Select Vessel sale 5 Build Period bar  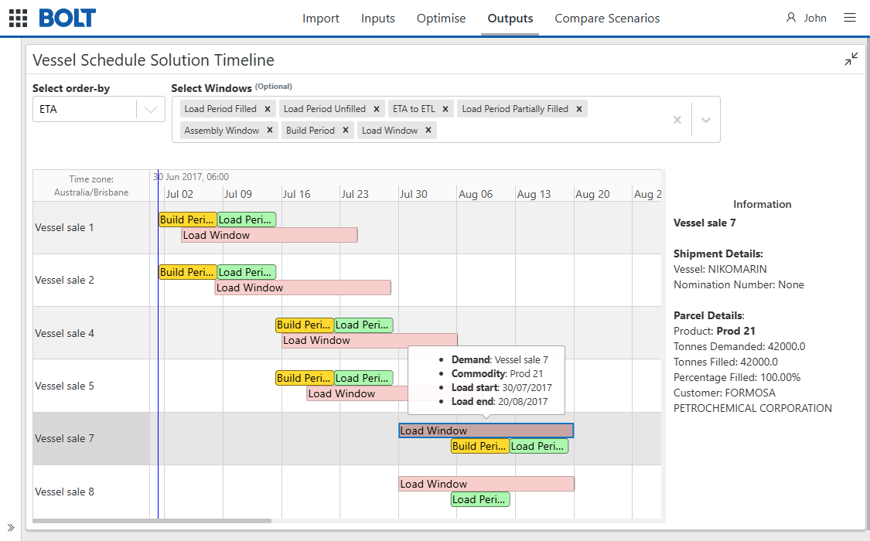click(305, 378)
